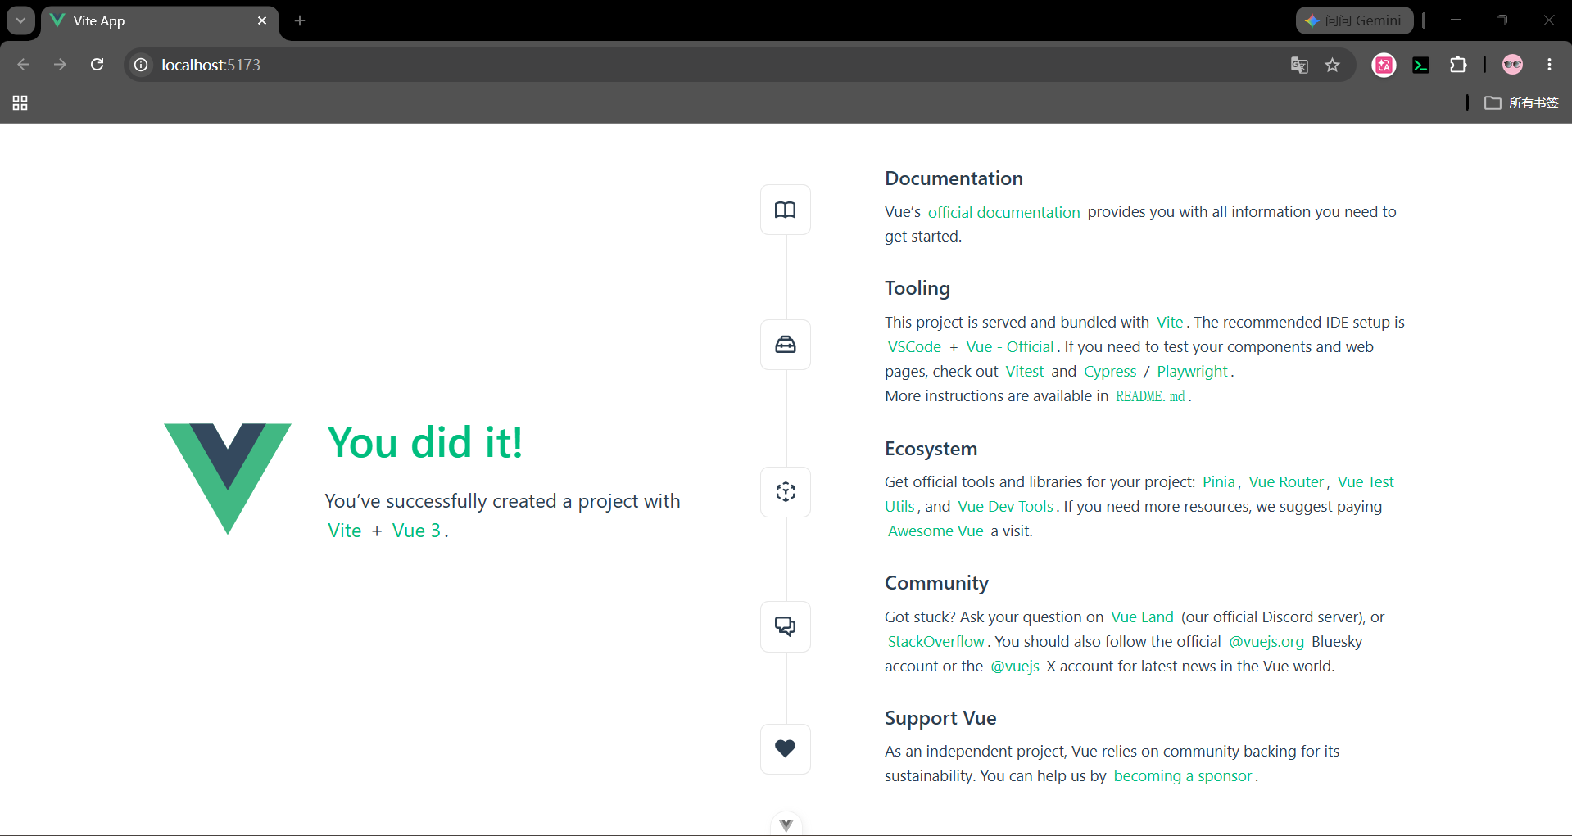Open the 所有书签 bookmarks folder

tap(1522, 102)
